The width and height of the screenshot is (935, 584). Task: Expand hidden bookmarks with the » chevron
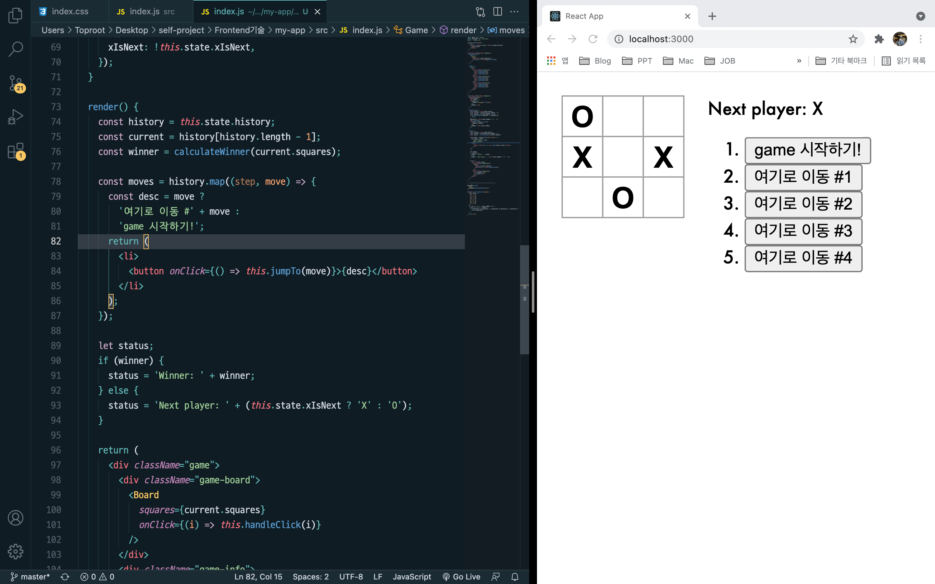[799, 61]
